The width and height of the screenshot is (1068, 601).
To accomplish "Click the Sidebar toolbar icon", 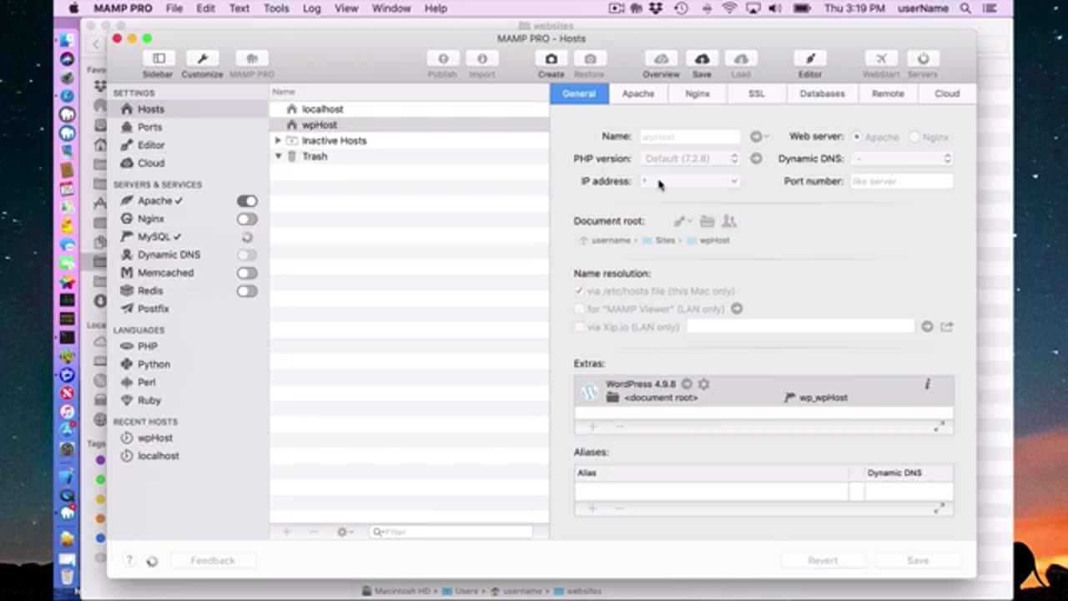I will (159, 58).
